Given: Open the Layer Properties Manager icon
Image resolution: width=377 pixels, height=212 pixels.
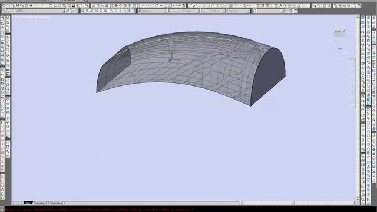Looking at the screenshot, I should point(4,11).
